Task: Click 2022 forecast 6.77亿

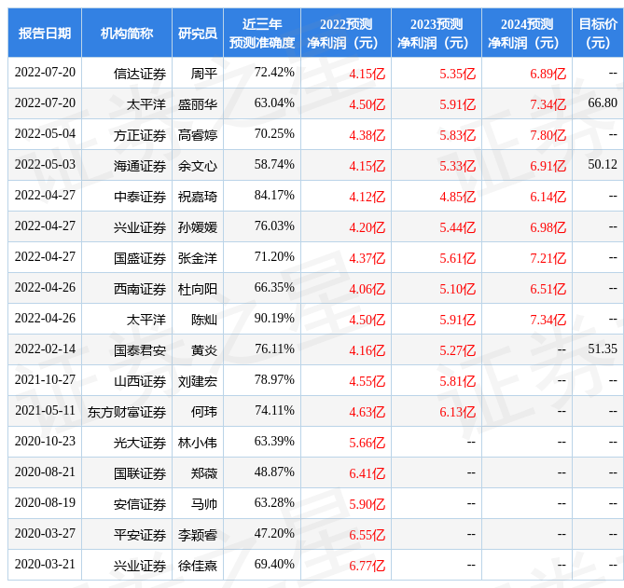Action: [x=367, y=566]
